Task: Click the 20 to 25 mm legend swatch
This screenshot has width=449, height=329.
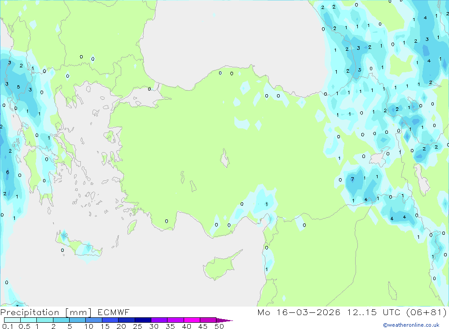Action: click(126, 320)
